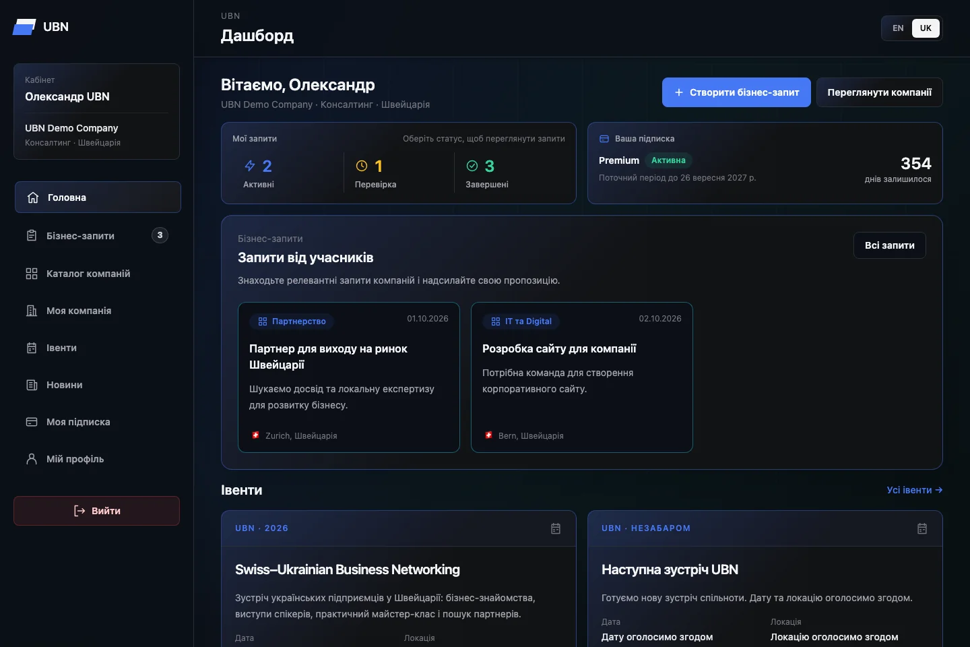
Task: Click the clock icon for Перевірка requests
Action: (362, 166)
